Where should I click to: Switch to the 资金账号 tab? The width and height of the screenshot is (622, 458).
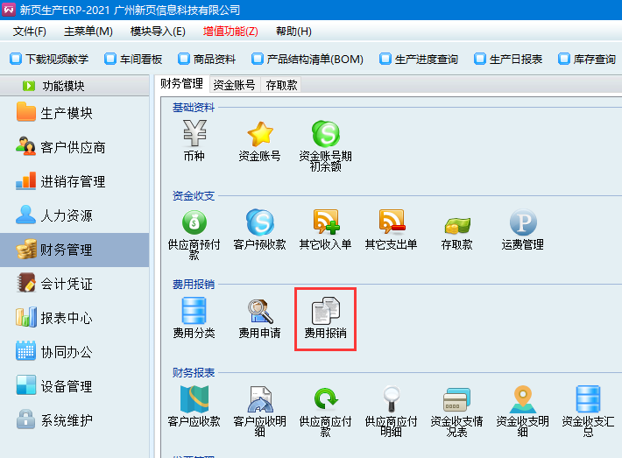pyautogui.click(x=235, y=85)
